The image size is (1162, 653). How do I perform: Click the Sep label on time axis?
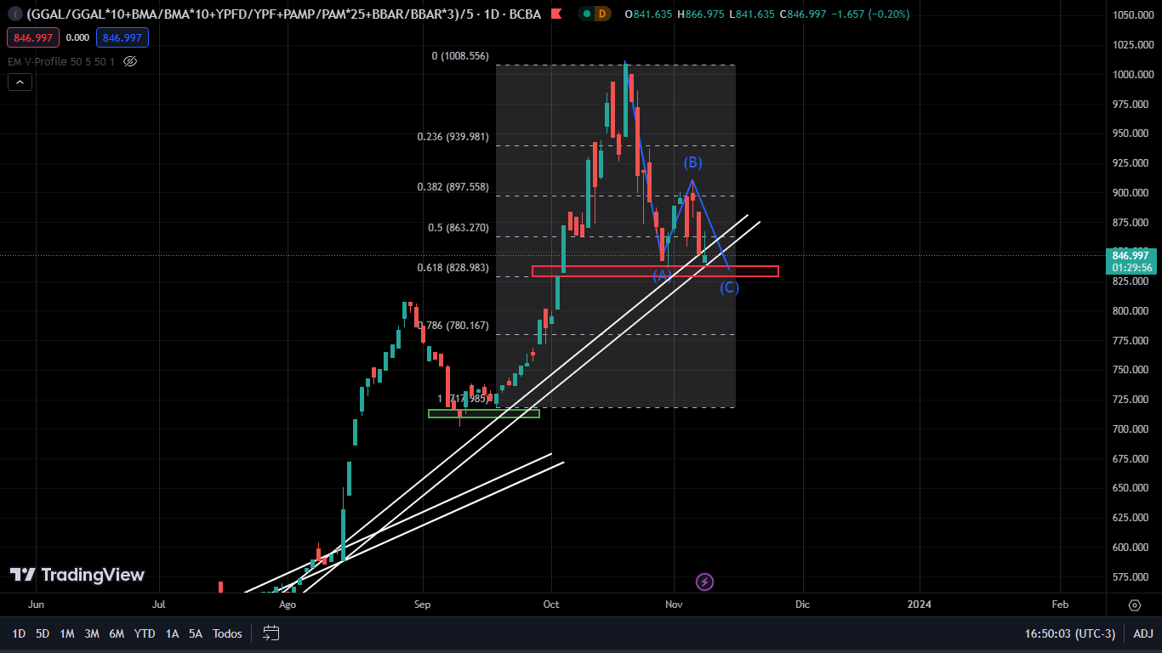(423, 605)
